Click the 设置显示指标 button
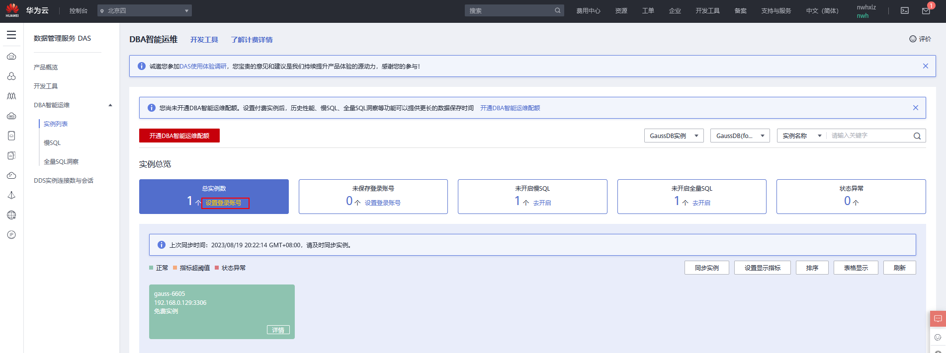946x353 pixels. tap(763, 268)
